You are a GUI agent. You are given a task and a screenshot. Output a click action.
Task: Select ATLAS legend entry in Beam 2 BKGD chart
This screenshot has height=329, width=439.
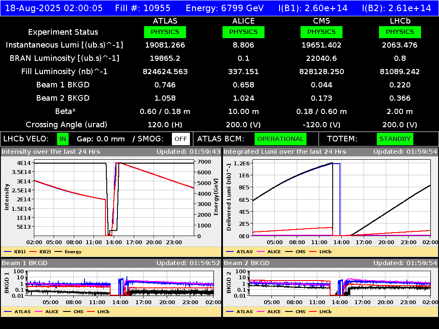(239, 311)
